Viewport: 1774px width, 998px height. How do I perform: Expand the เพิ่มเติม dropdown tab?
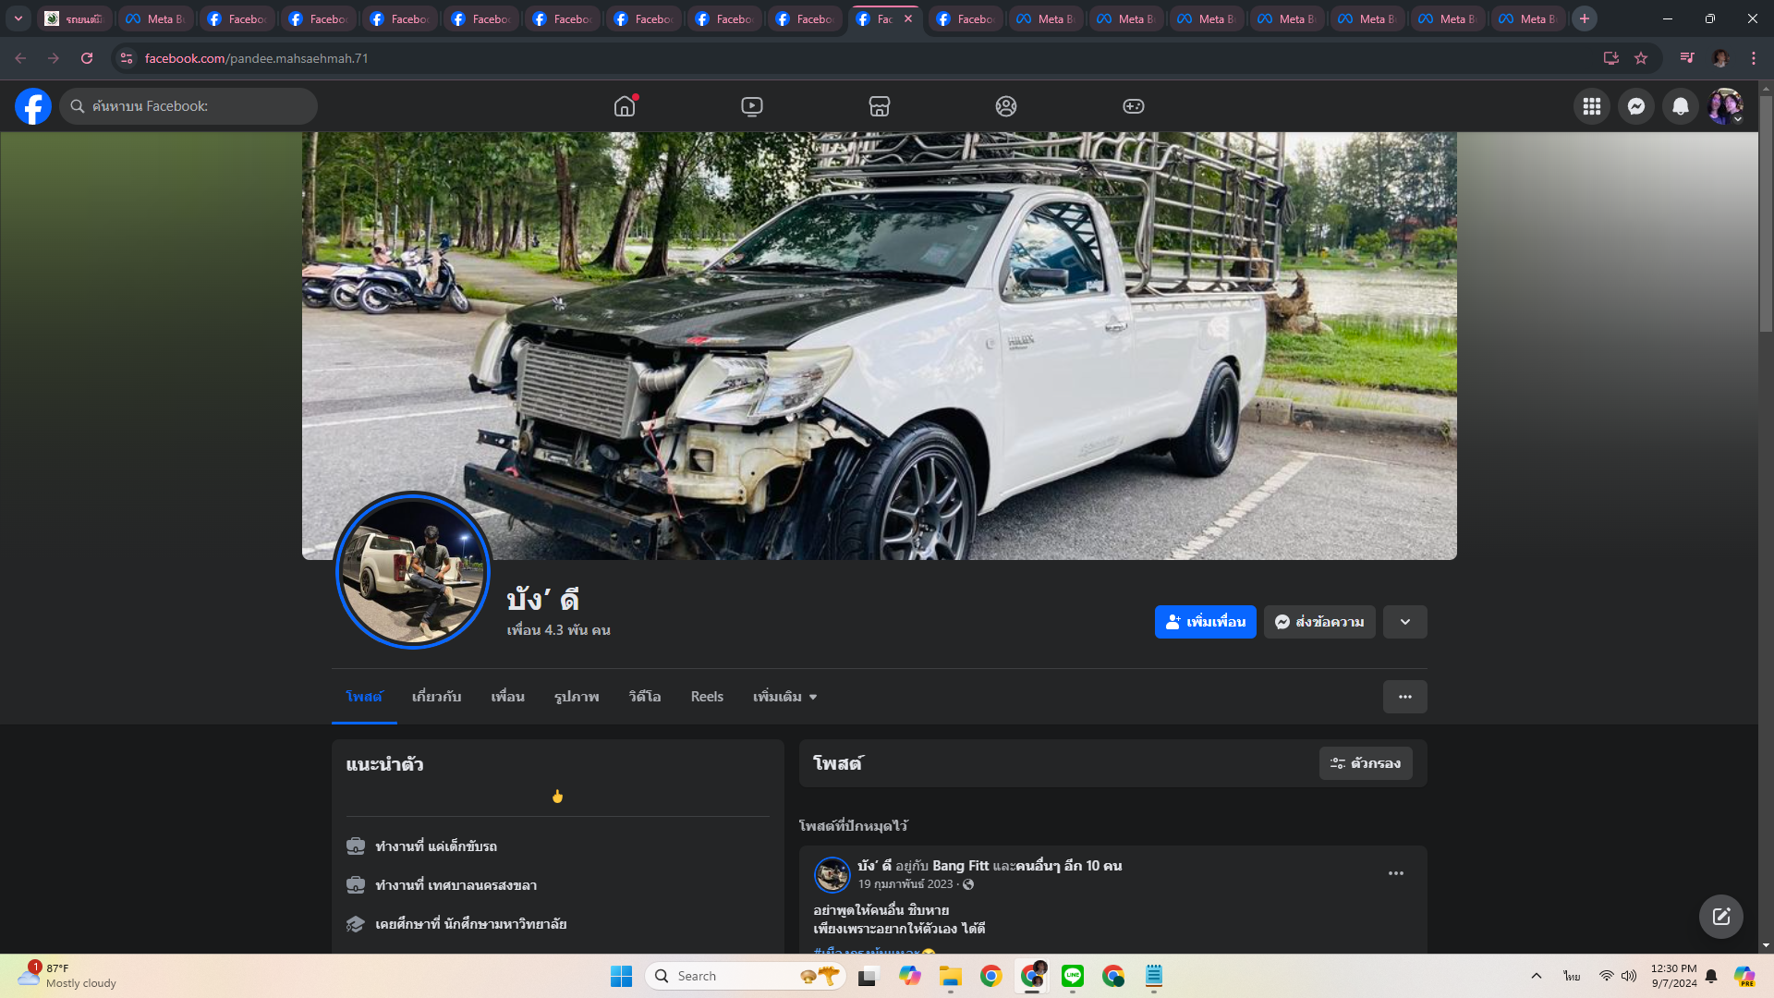[x=784, y=697]
